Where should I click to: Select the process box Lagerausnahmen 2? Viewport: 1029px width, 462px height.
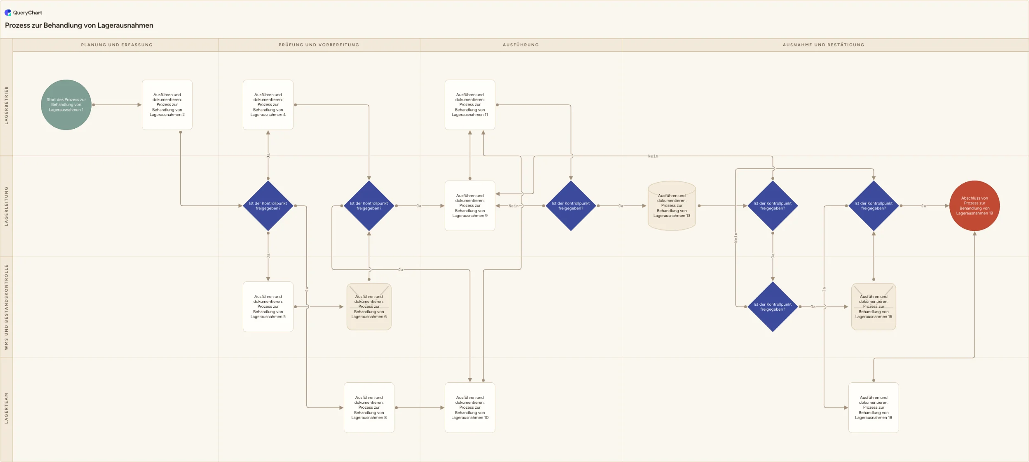pyautogui.click(x=167, y=105)
